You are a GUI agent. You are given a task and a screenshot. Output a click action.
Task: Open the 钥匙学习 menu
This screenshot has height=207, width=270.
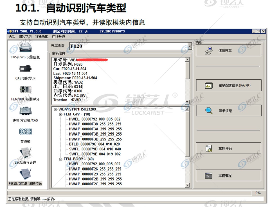pos(25,37)
